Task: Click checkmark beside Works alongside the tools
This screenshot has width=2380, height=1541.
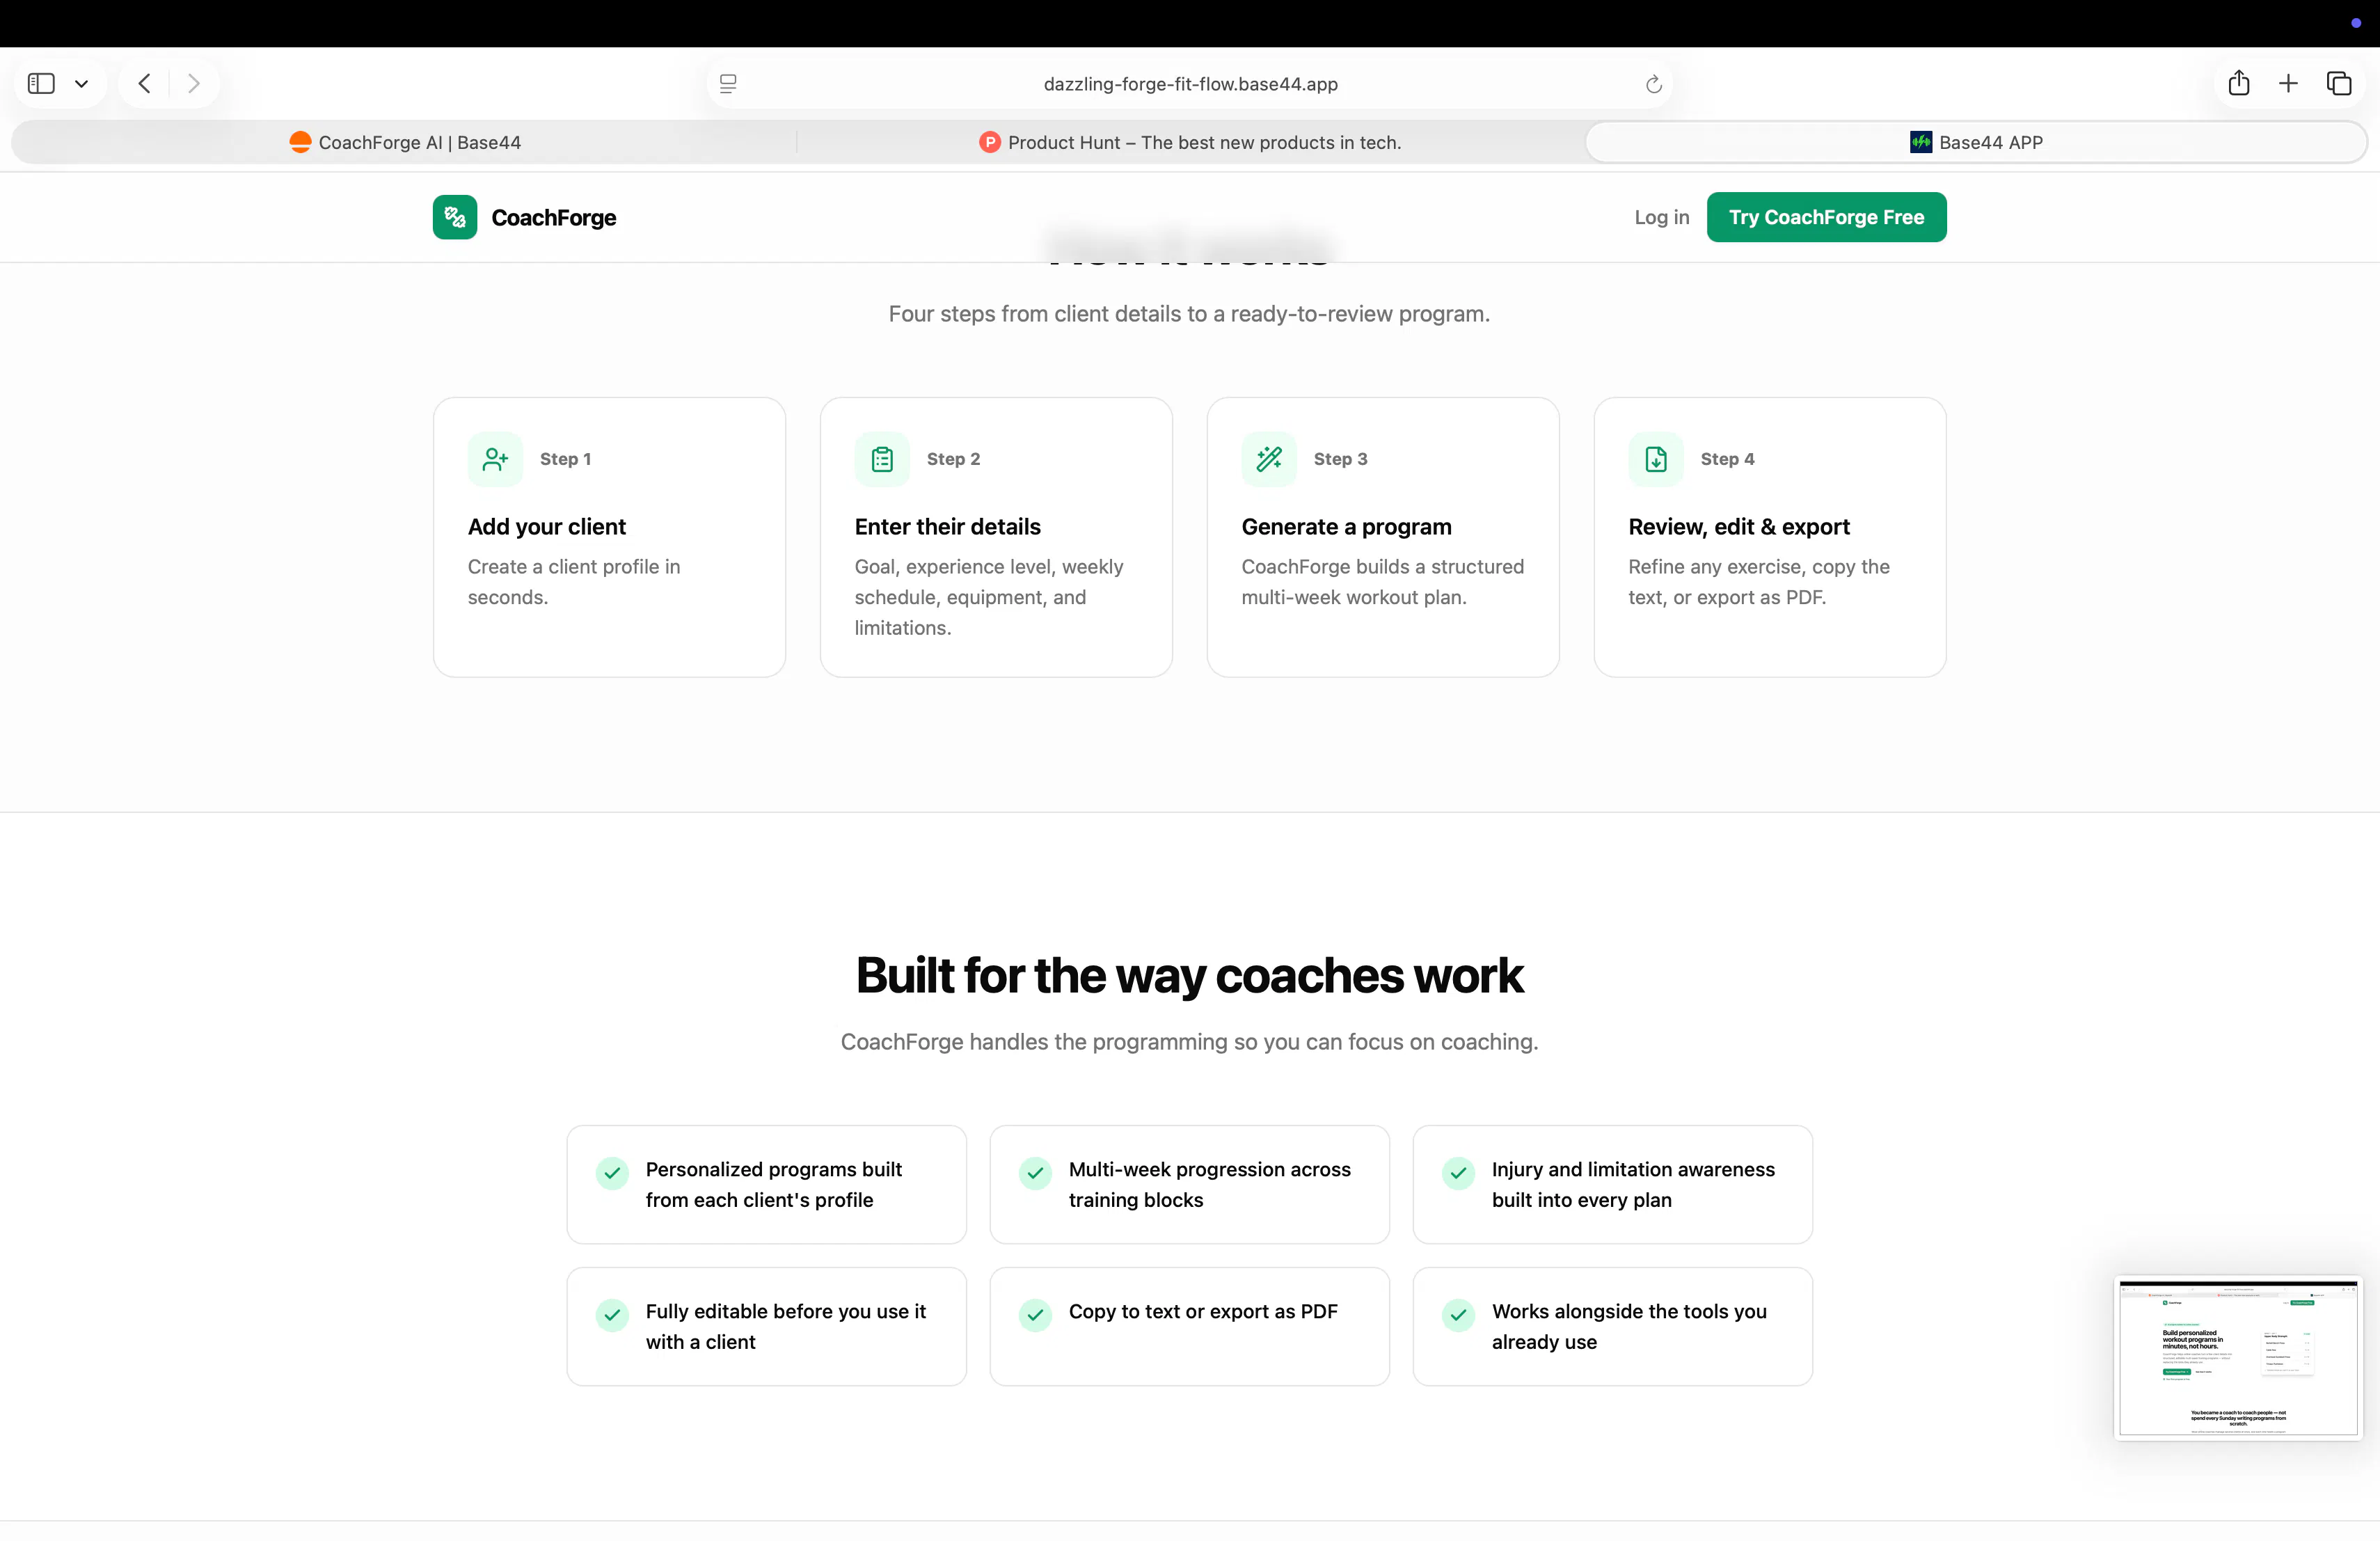Action: [1458, 1315]
